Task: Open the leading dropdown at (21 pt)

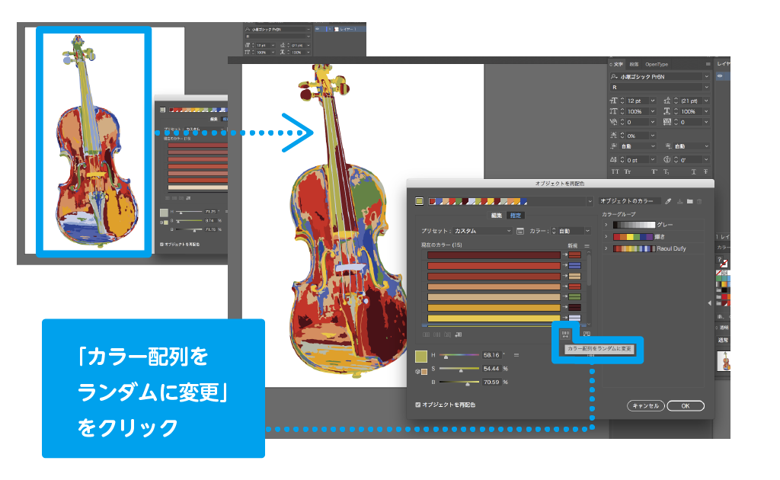Action: click(x=706, y=101)
